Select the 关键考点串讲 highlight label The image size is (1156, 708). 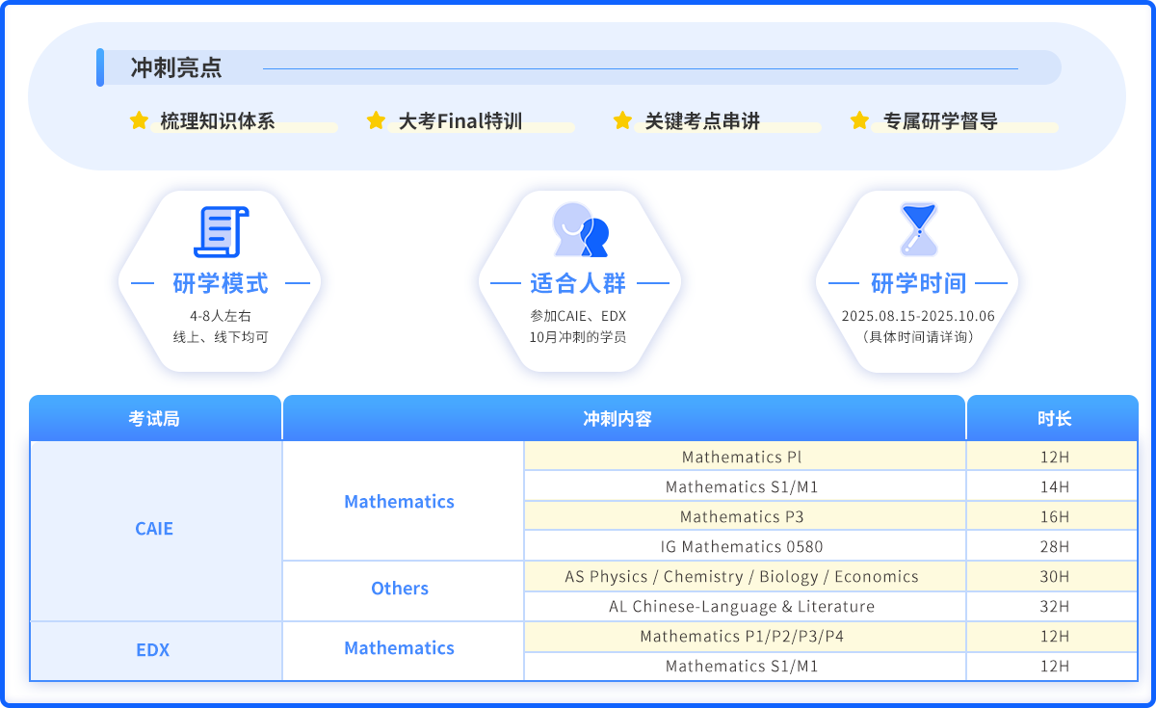[x=702, y=121]
